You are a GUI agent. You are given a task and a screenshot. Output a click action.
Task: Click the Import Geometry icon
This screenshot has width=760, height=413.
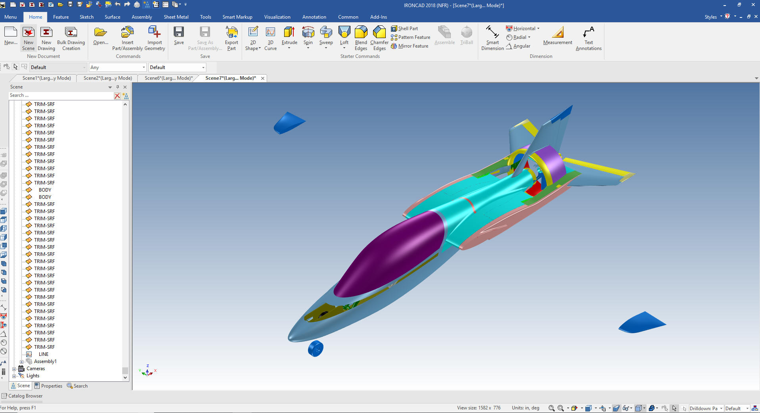[x=154, y=33]
